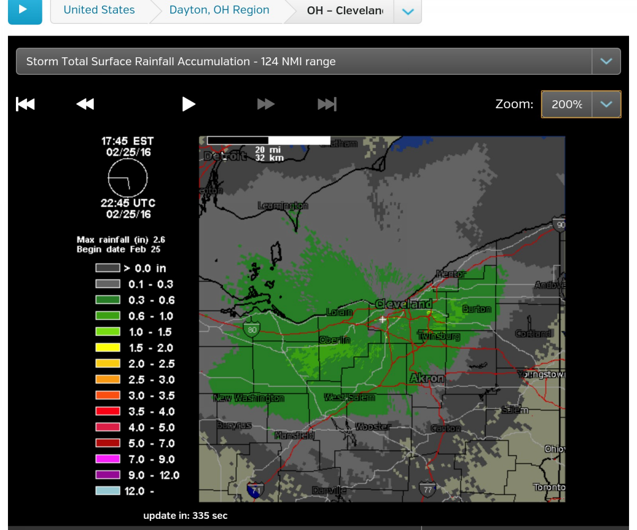This screenshot has height=530, width=637.
Task: Click the yellow 1.5 - 2.0 legend swatch
Action: [108, 348]
